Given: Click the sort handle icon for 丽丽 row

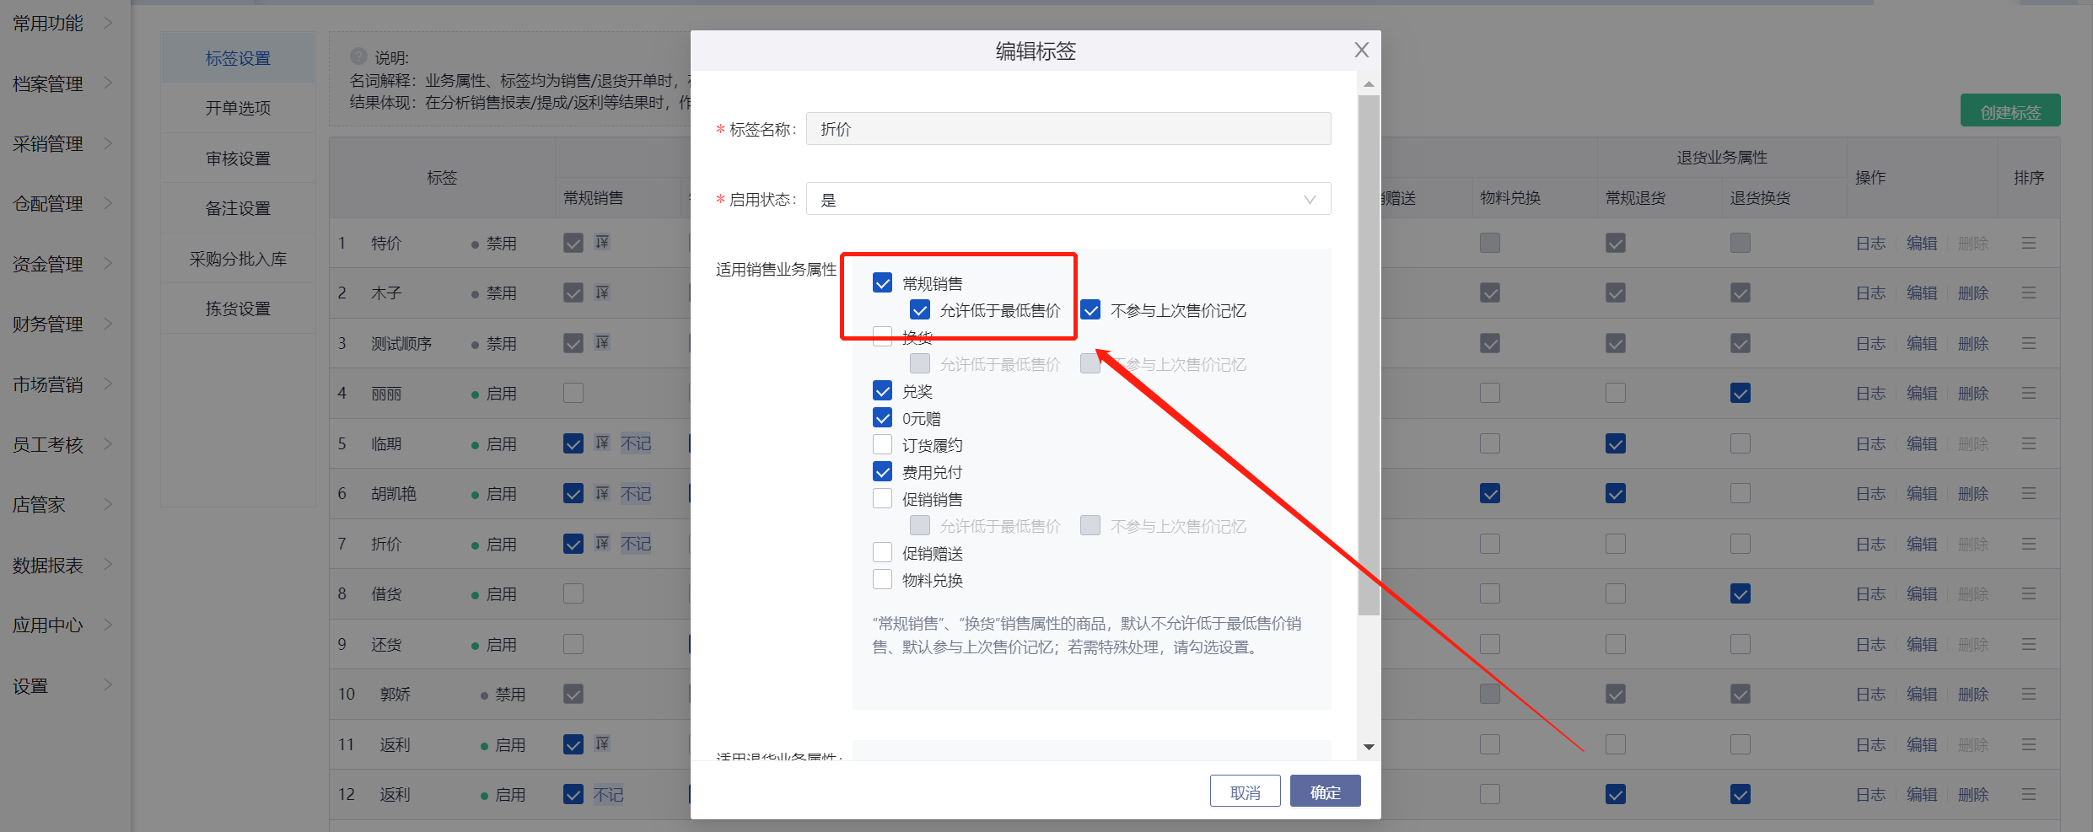Looking at the screenshot, I should [2028, 393].
